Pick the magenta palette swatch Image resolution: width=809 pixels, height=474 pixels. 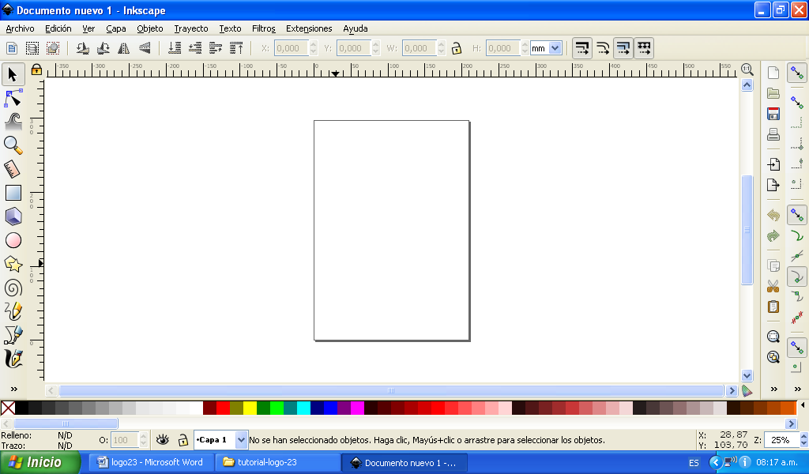[x=357, y=408]
